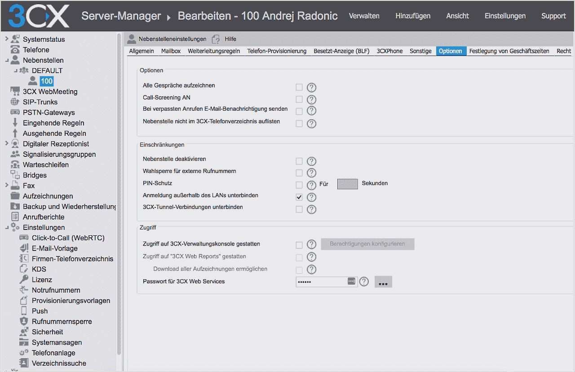
Task: Click the Hilfe question mark icon
Action: coord(216,39)
